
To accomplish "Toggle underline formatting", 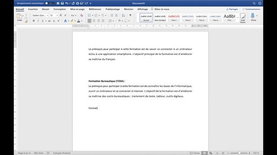I will [x=42, y=21].
